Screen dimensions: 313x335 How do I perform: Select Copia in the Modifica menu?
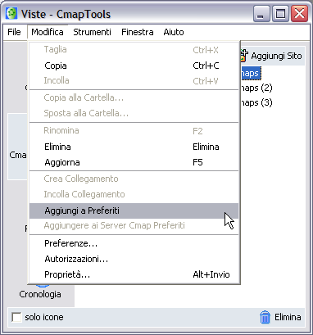134,66
